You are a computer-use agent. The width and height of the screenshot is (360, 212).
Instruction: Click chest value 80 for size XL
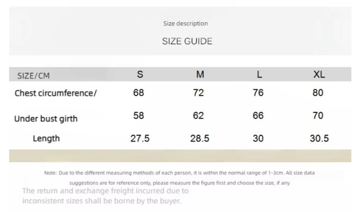click(318, 93)
